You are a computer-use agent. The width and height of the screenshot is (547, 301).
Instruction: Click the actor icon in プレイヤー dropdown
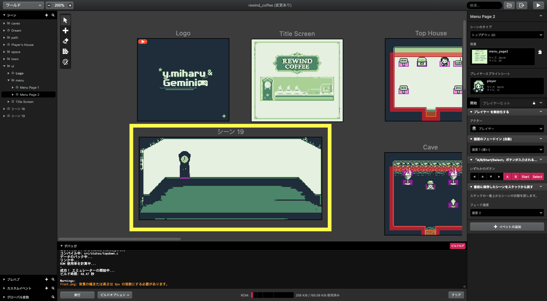click(x=474, y=129)
